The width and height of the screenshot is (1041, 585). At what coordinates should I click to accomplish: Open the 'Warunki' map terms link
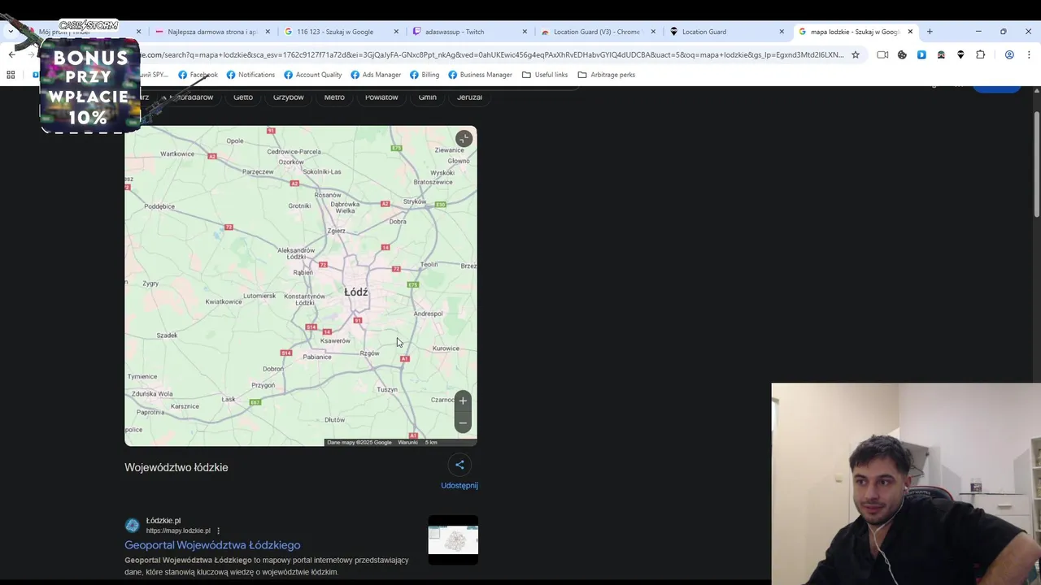point(407,442)
